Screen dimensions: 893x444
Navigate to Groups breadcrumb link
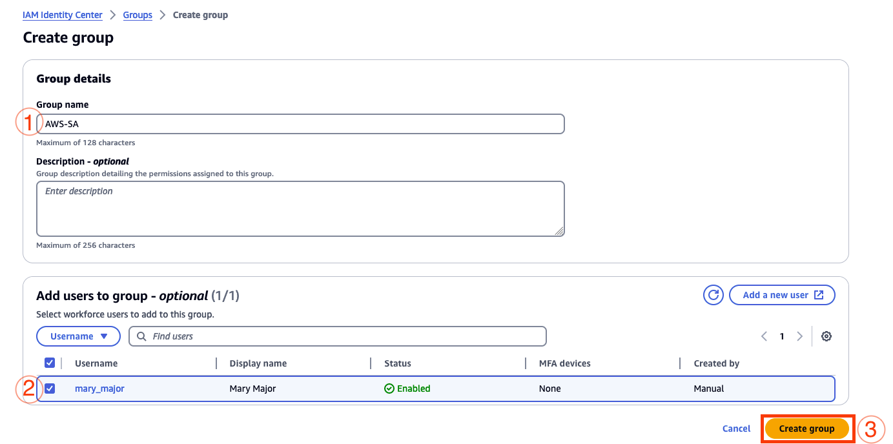click(x=138, y=15)
